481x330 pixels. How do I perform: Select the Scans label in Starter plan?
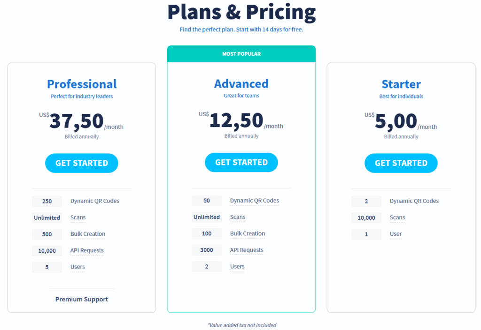coord(397,217)
